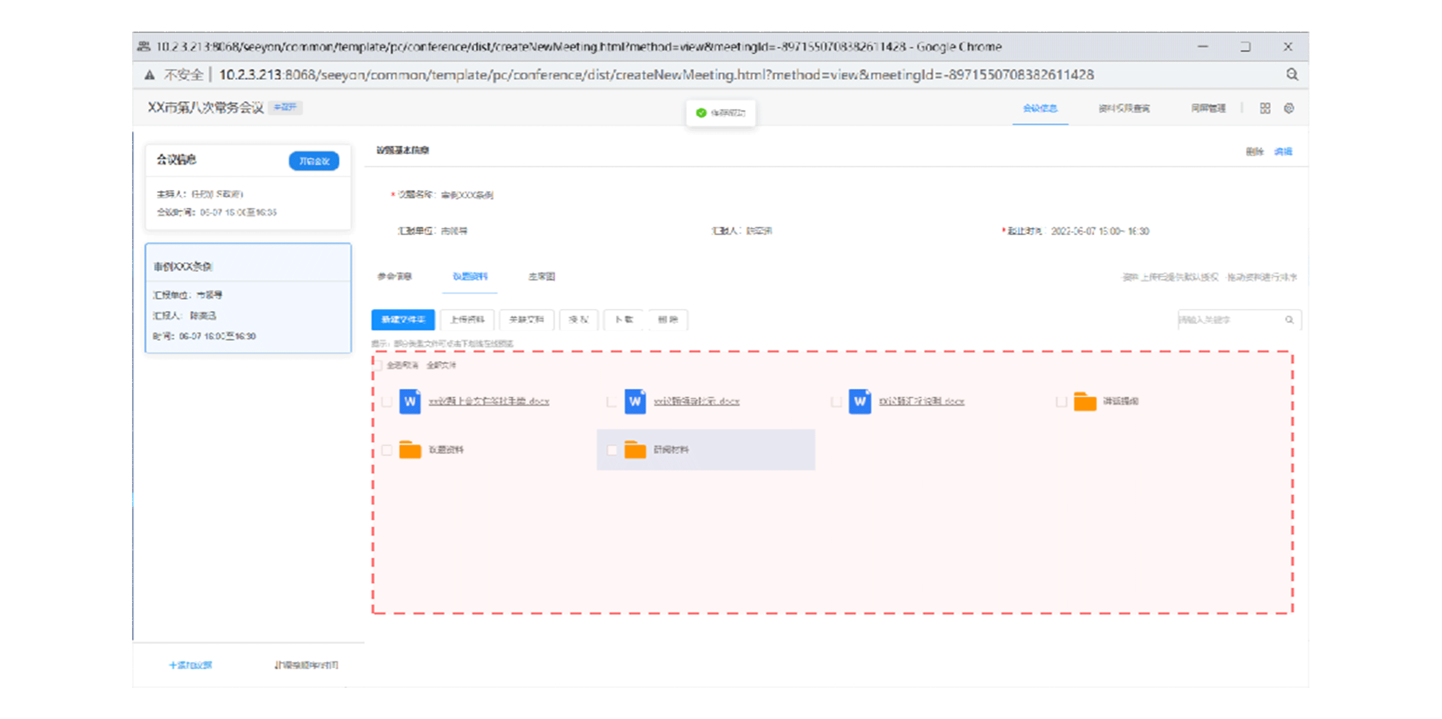Image resolution: width=1442 pixels, height=719 pixels.
Task: Switch to the 参会信息 tab
Action: click(x=394, y=276)
